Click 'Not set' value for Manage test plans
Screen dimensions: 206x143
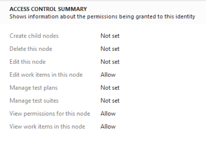[110, 88]
